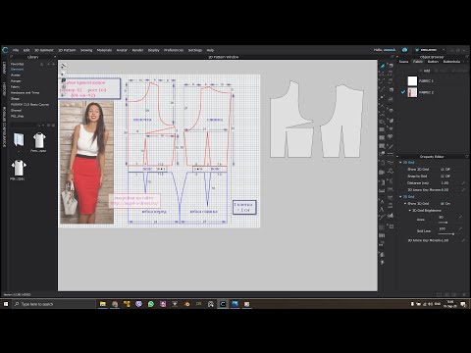
Task: Click the username link next to Hello
Action: [390, 50]
